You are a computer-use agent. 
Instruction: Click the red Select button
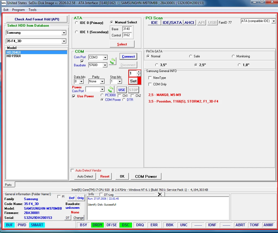click(122, 44)
